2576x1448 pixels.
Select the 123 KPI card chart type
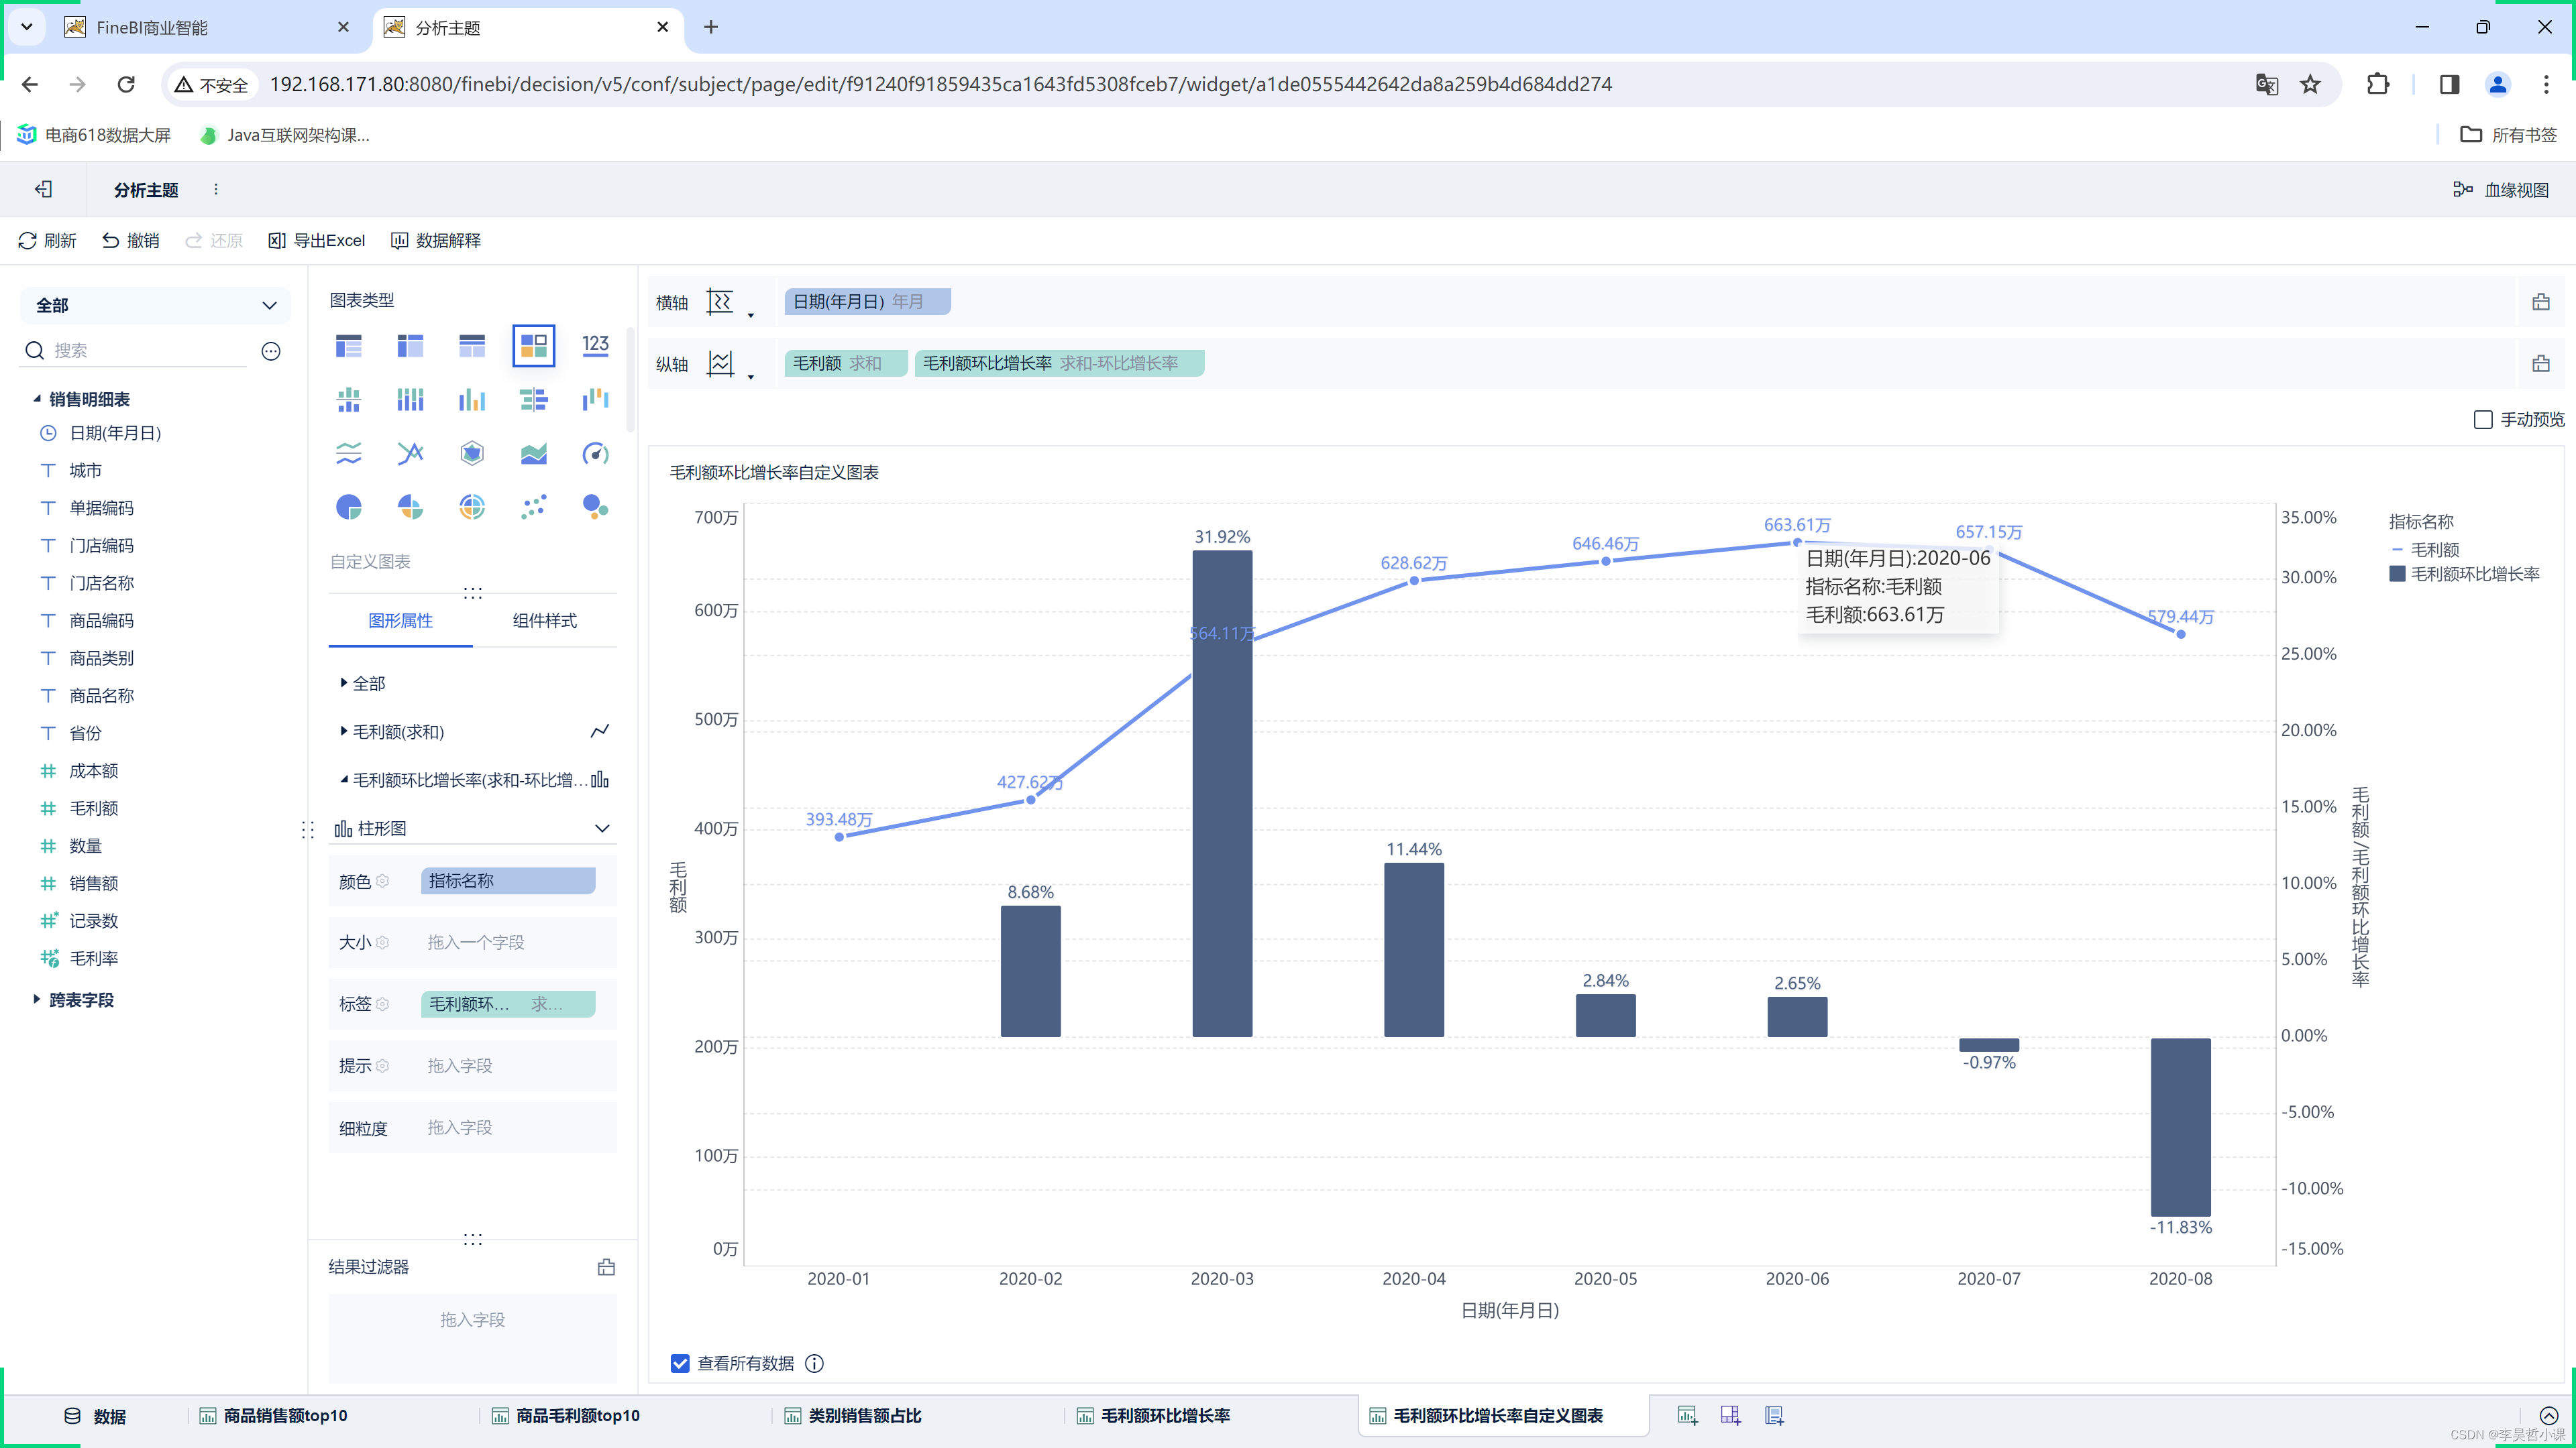tap(596, 346)
